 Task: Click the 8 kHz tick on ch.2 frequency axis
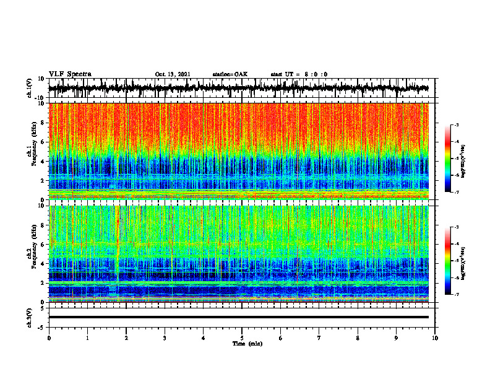(43, 225)
